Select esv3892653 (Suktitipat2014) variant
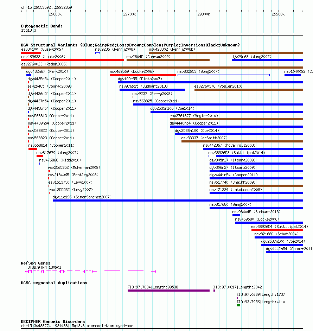 256,156
